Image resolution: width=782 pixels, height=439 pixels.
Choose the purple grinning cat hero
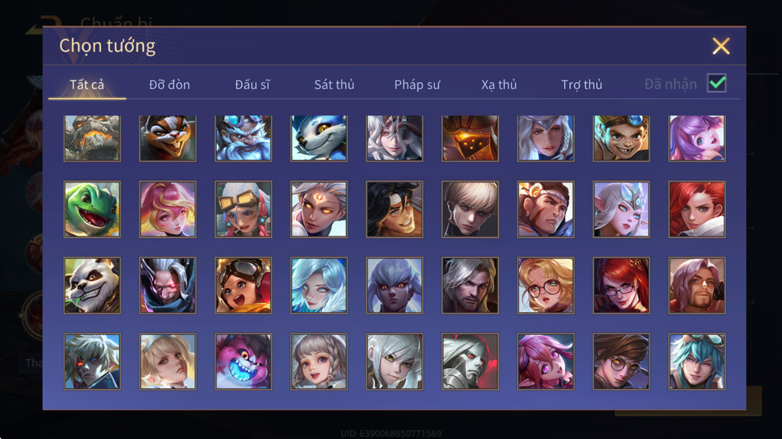point(243,361)
